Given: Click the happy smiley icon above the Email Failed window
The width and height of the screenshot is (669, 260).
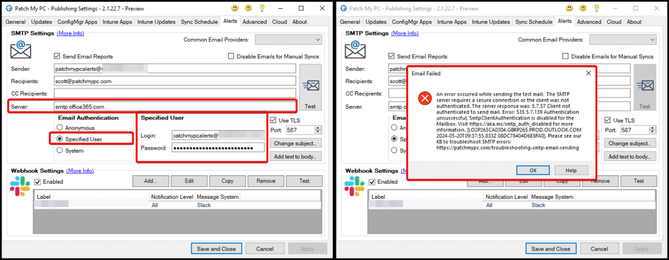Looking at the screenshot, I should [570, 8].
